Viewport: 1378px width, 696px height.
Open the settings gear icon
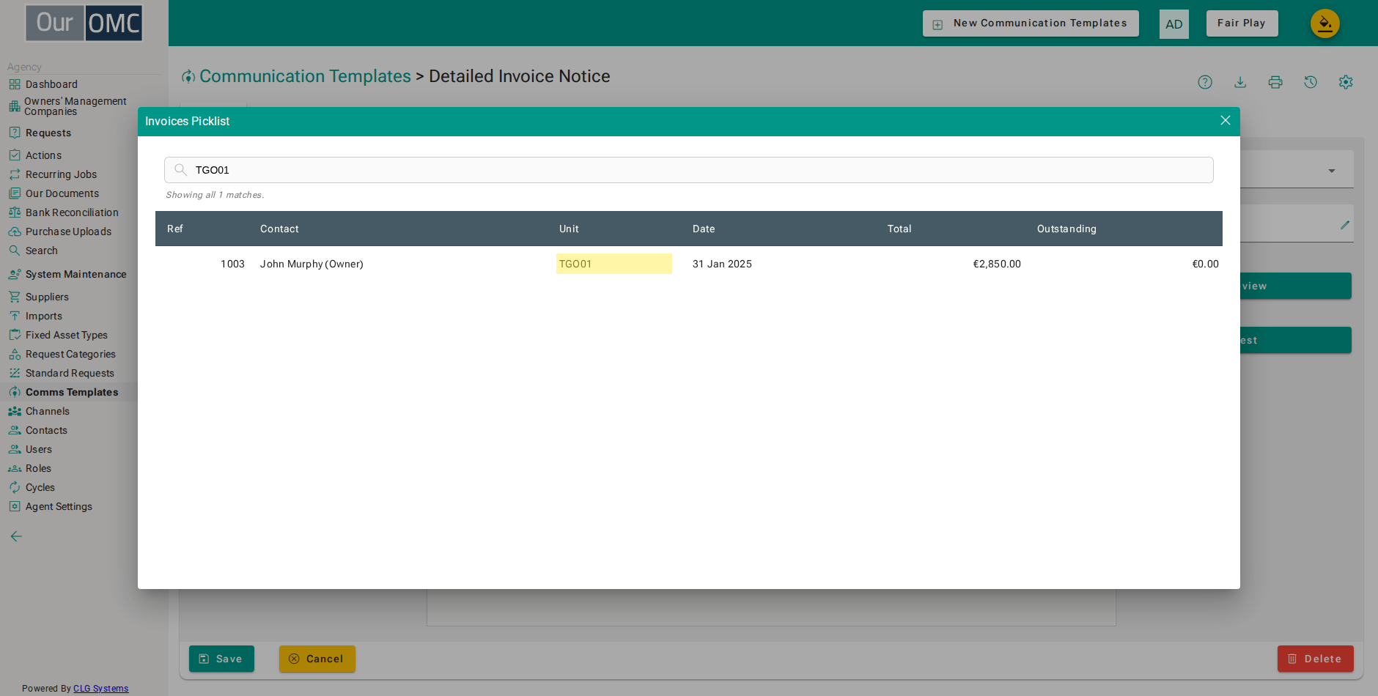(x=1346, y=82)
